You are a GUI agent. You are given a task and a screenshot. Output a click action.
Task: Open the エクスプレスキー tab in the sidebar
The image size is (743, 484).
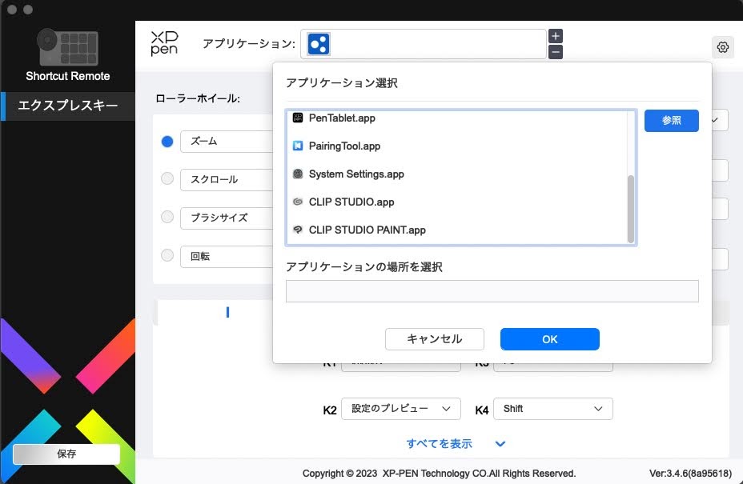68,106
